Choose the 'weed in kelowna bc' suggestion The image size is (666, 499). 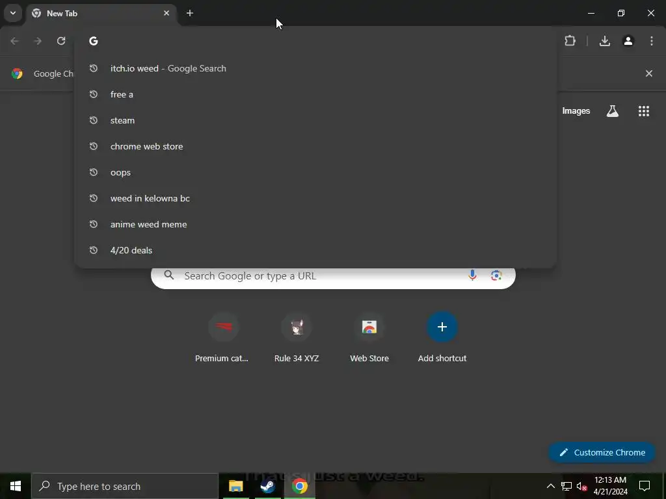click(x=315, y=198)
